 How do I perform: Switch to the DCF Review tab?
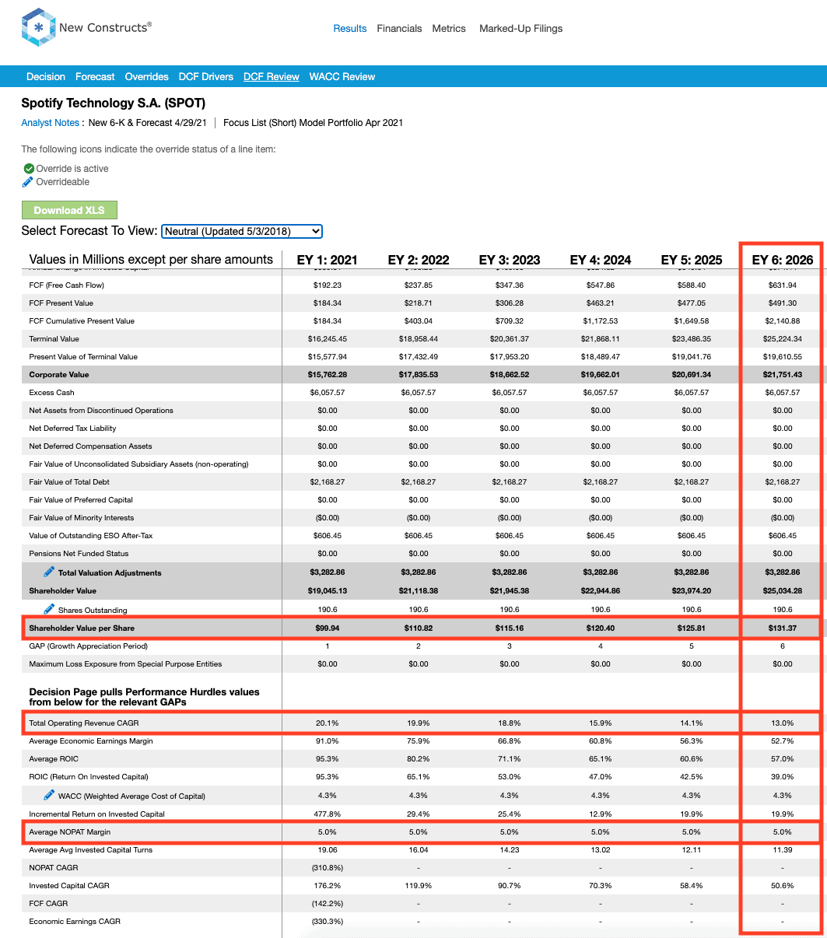(x=272, y=77)
